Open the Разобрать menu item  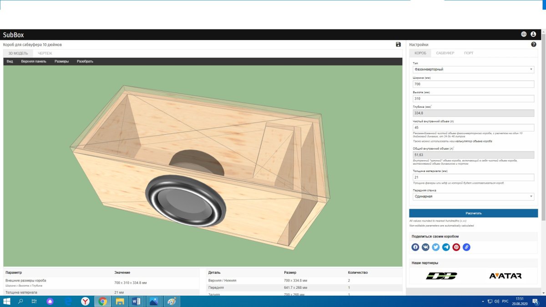point(85,61)
